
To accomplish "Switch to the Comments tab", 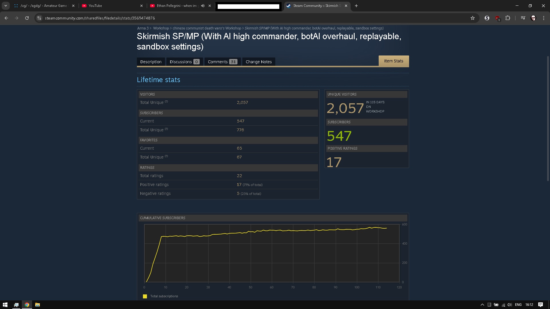I will (x=222, y=62).
